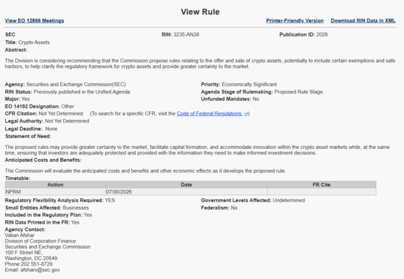Open the View EO 12866 Meetings link

[34, 21]
